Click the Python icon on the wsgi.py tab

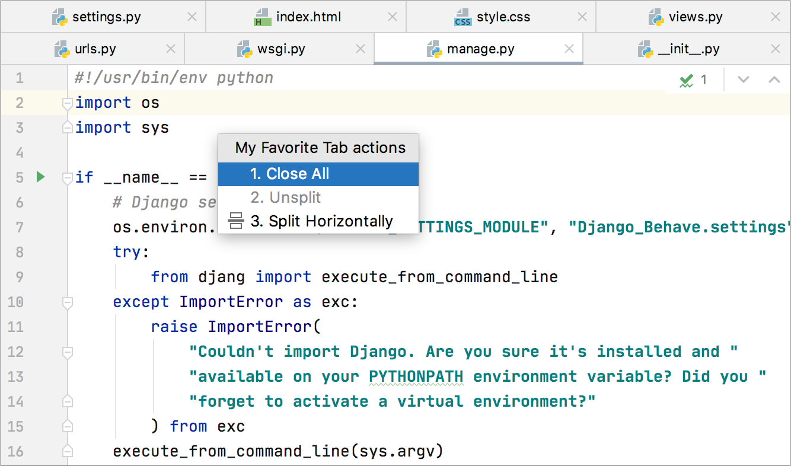[245, 49]
